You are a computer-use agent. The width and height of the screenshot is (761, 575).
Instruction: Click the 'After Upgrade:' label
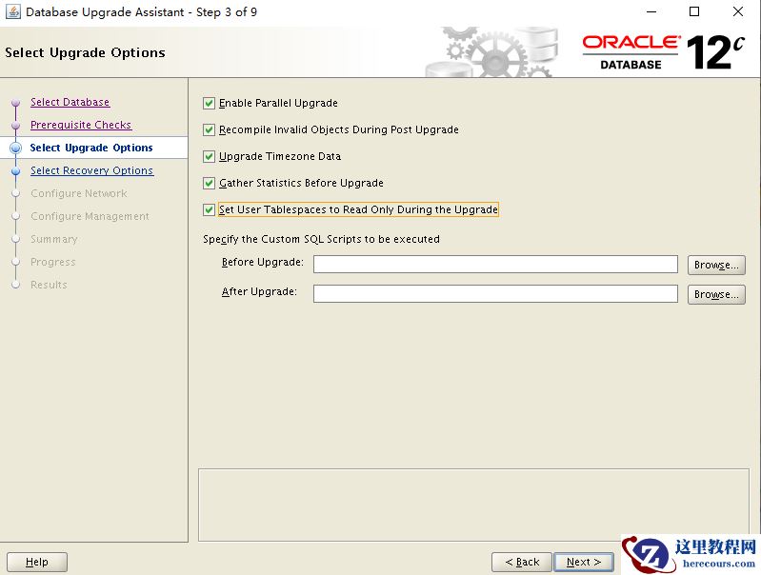click(259, 291)
